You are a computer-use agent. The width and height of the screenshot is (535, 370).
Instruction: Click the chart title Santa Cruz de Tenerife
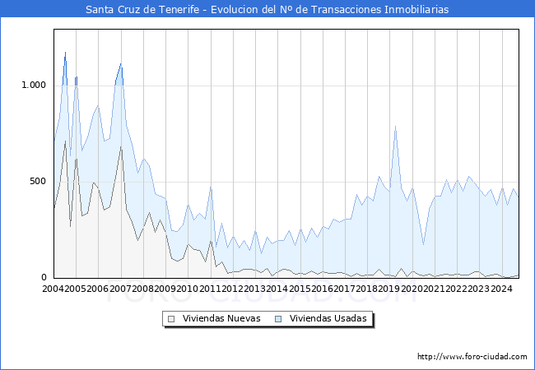pos(267,9)
